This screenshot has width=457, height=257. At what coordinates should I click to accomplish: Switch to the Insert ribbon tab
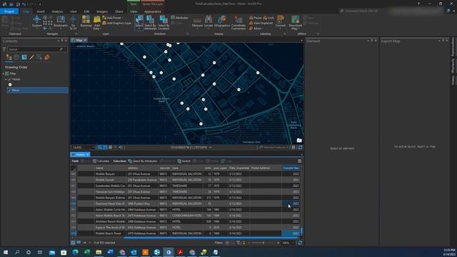click(x=41, y=11)
